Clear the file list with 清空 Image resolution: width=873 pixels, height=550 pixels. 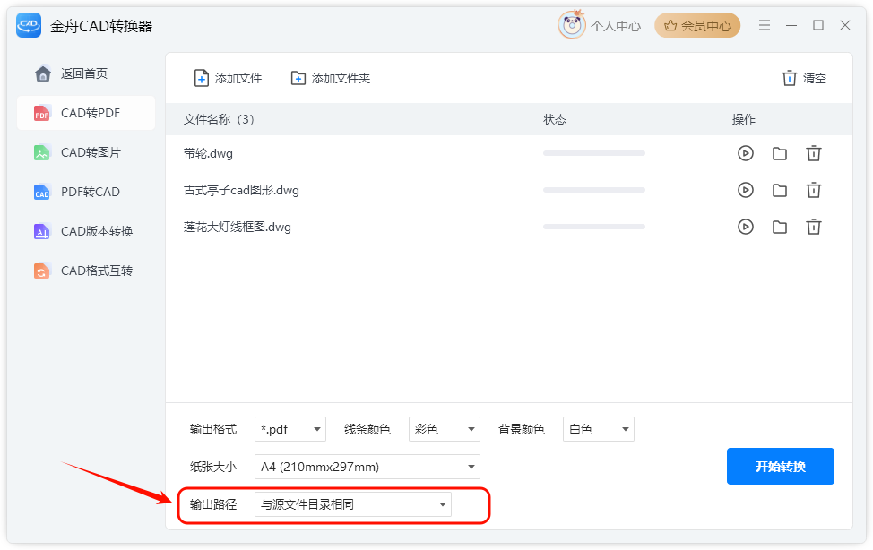point(804,79)
